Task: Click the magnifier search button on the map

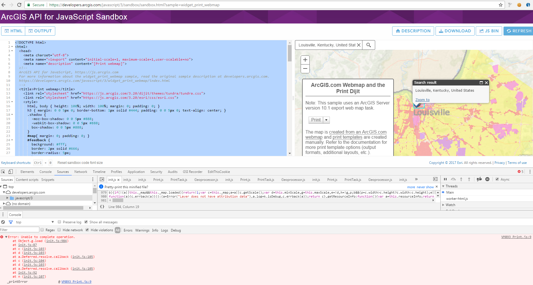Action: tap(369, 45)
